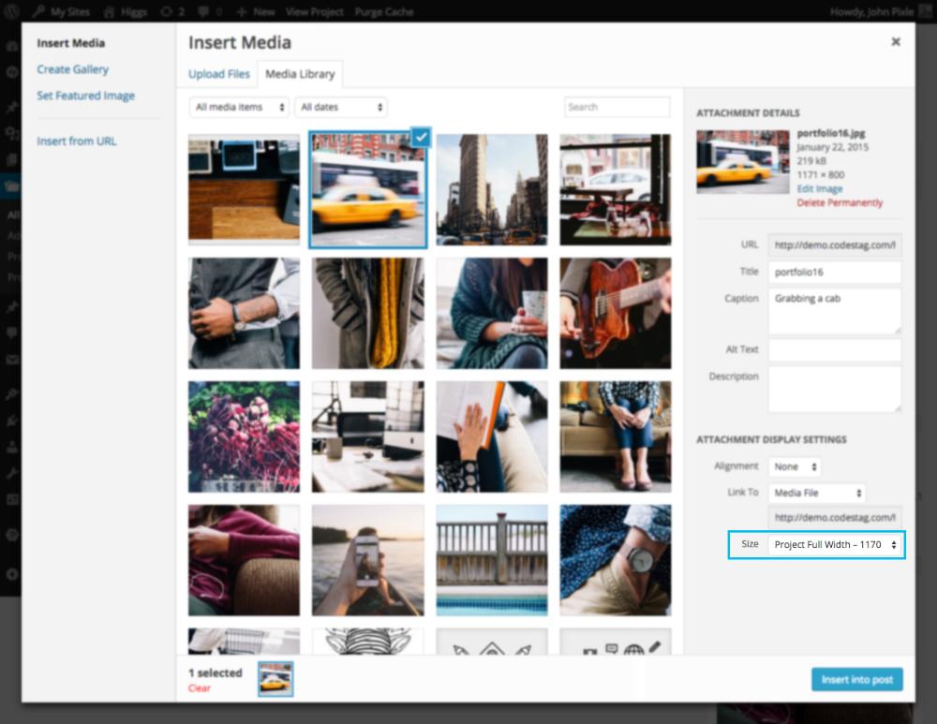Select the wooden desk shelf thumbnail
The width and height of the screenshot is (937, 724).
[x=244, y=189]
